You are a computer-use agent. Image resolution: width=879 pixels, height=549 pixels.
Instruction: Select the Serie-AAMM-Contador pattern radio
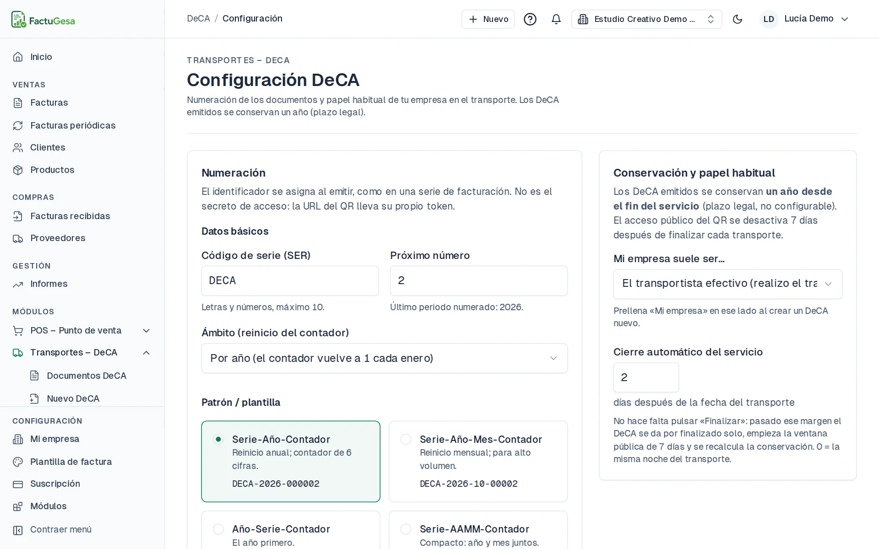pyautogui.click(x=406, y=529)
